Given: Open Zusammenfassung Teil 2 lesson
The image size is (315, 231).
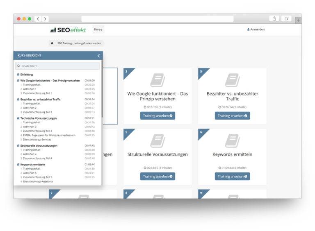Looking at the screenshot, I should (x=37, y=112).
